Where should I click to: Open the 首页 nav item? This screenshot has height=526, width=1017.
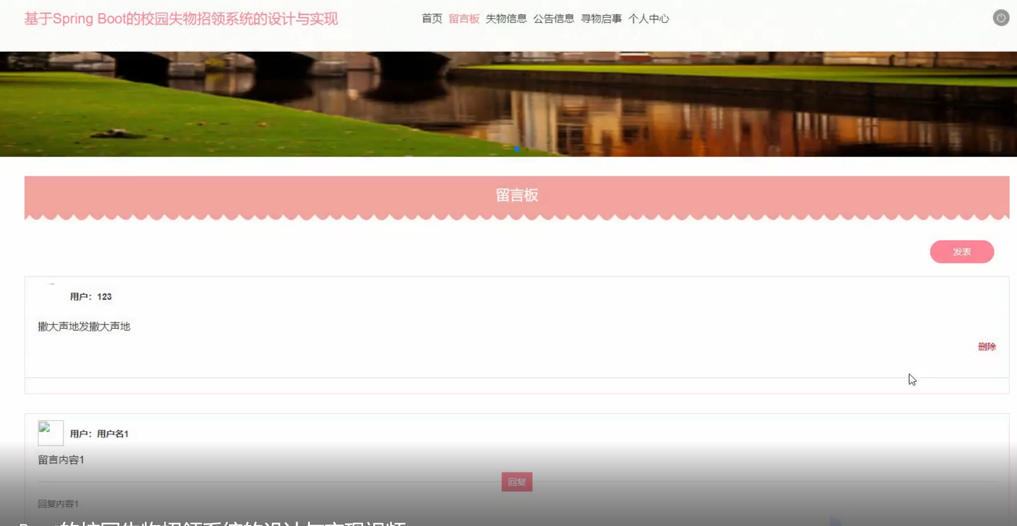click(432, 19)
